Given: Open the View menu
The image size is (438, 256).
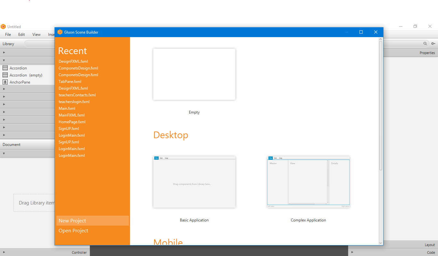Looking at the screenshot, I should coord(36,34).
